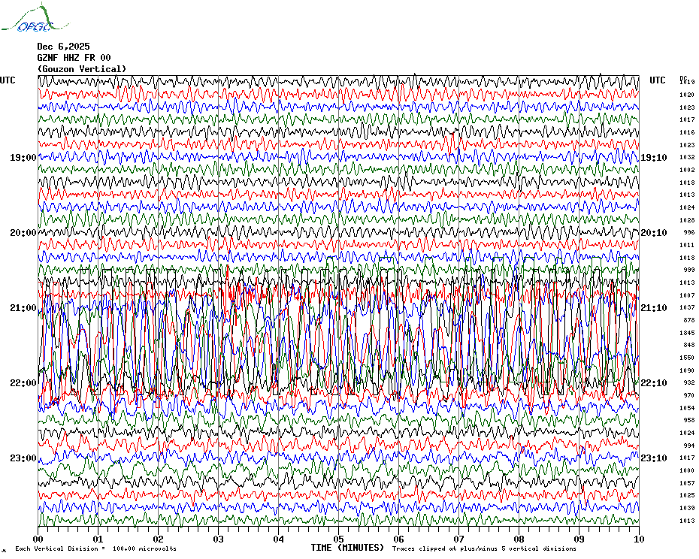Click the 23:00 hour marker on left
This screenshot has height=559, width=699.
coord(23,458)
